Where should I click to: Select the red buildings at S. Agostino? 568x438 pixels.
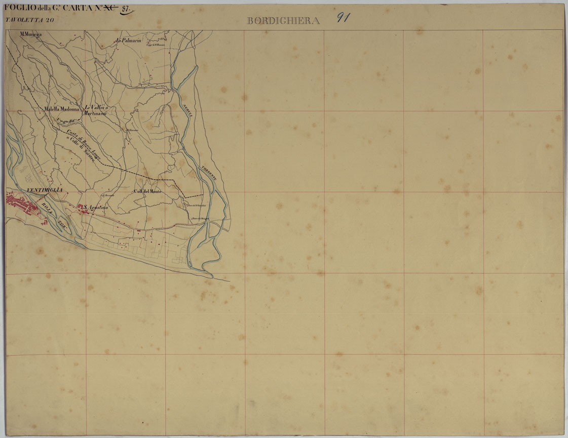point(83,208)
